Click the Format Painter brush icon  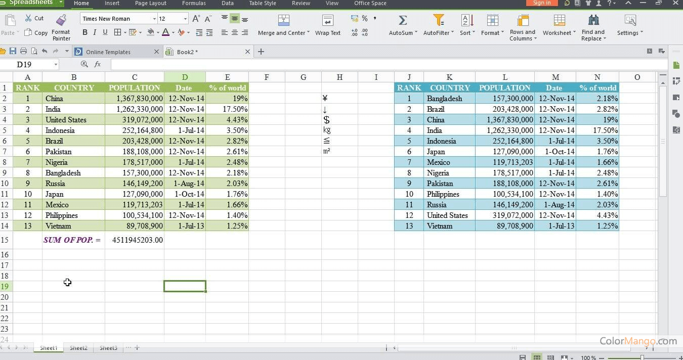tap(61, 20)
